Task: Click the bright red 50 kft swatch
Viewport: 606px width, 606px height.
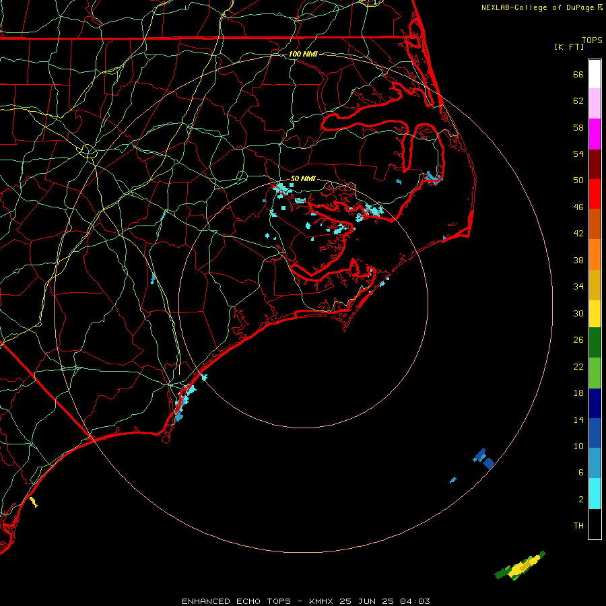Action: coord(595,194)
